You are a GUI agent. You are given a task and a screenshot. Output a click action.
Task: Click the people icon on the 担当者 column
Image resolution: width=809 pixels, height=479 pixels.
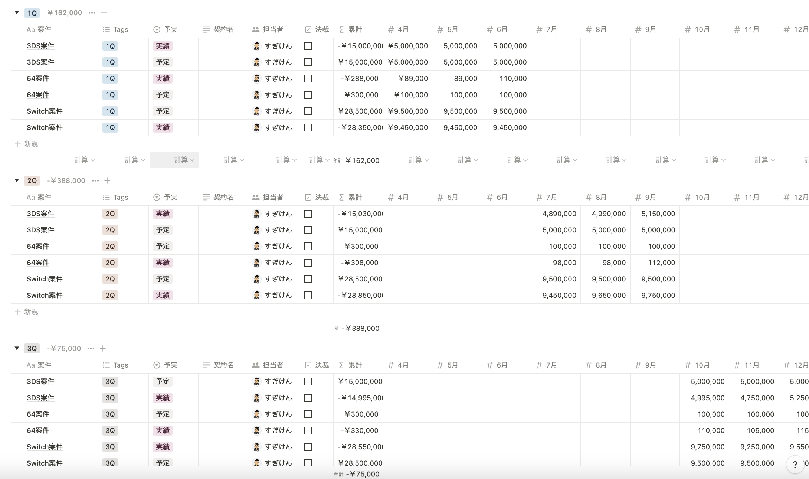255,30
